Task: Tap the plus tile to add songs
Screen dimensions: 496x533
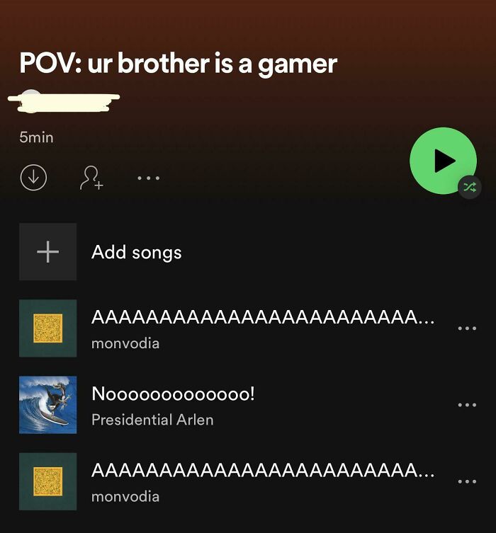Action: (x=47, y=252)
